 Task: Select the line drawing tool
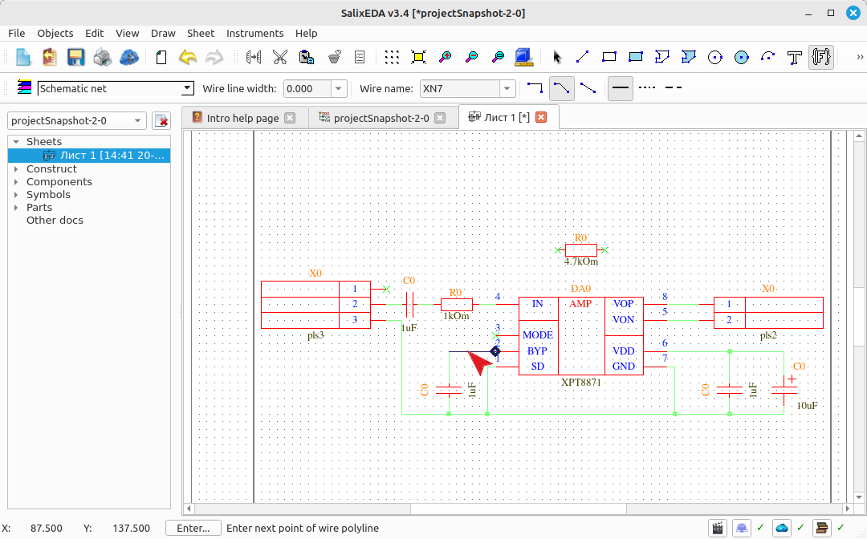(582, 57)
